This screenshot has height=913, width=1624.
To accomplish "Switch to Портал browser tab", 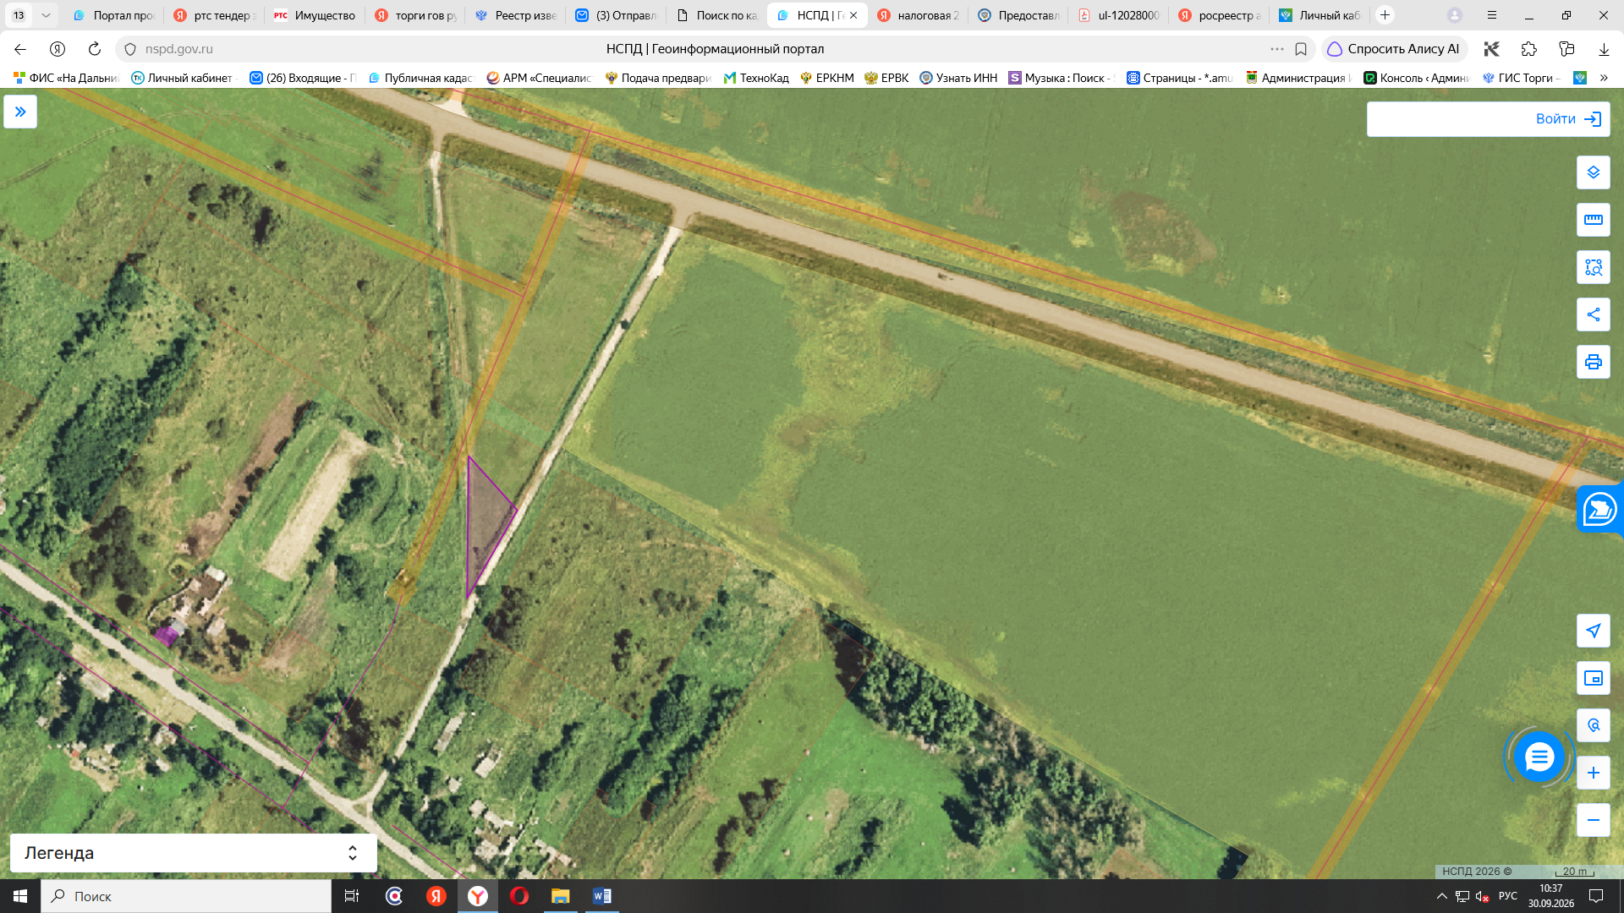I will [x=115, y=15].
